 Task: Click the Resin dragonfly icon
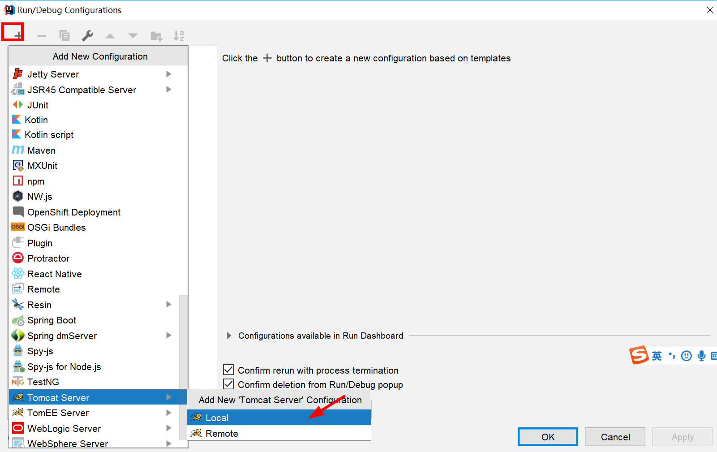[x=18, y=304]
